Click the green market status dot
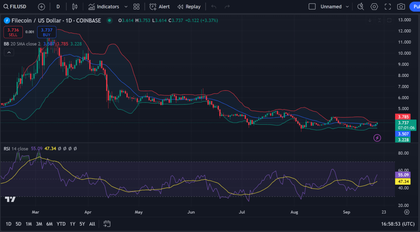This screenshot has height=232, width=420. 110,21
